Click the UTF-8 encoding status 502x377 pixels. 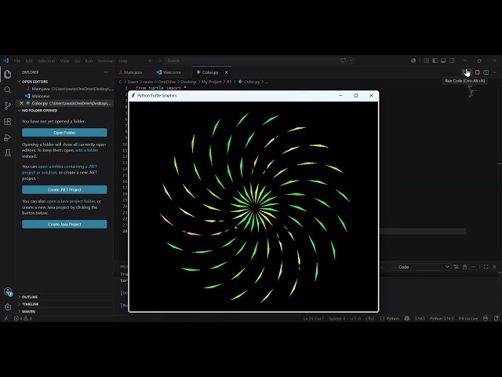pyautogui.click(x=355, y=318)
